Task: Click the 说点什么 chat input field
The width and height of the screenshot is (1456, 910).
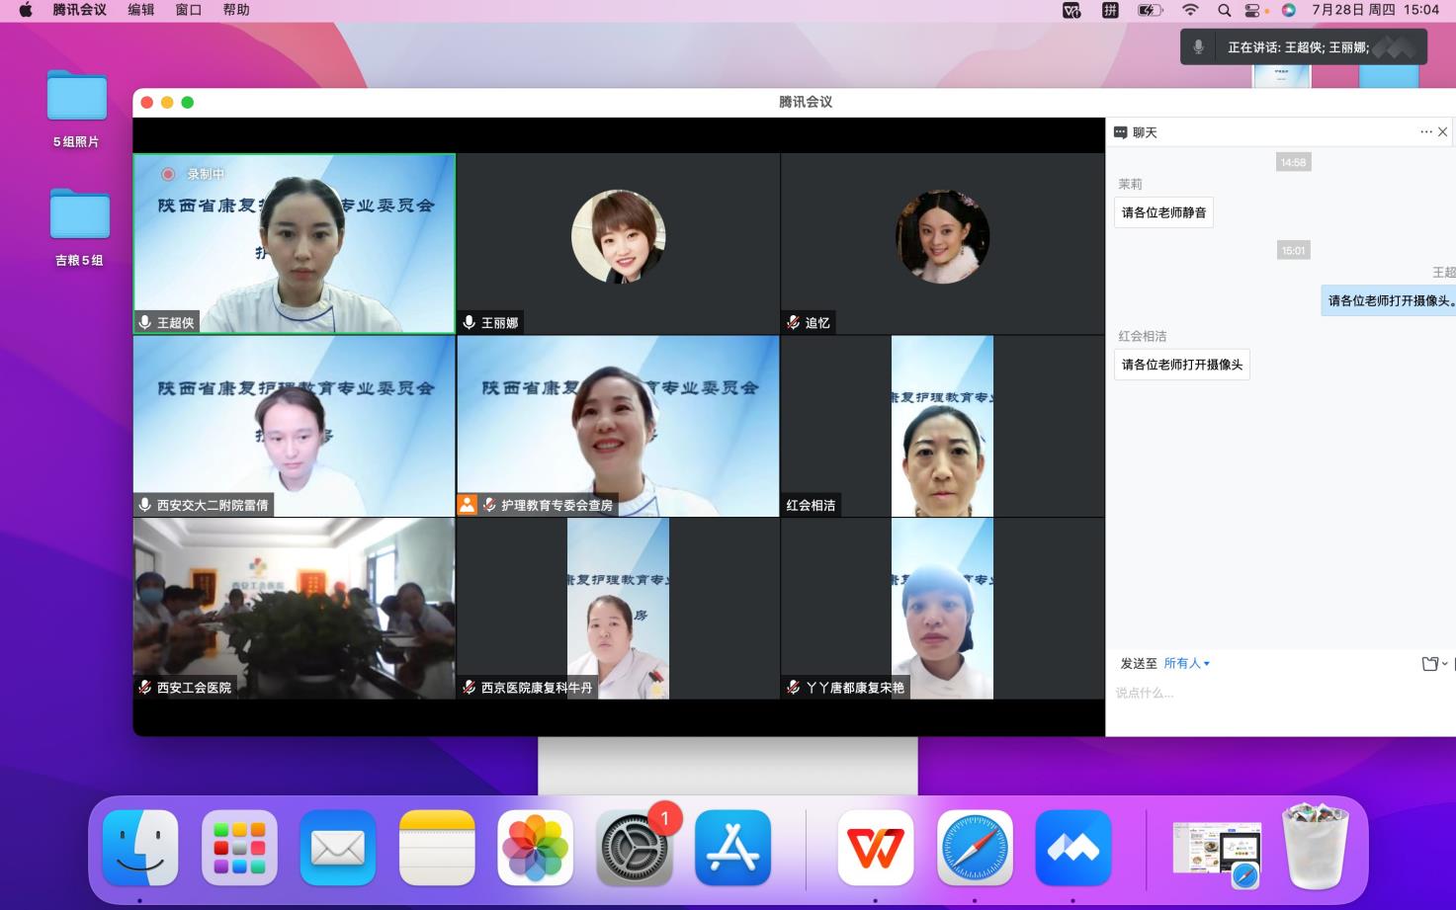Action: point(1281,693)
